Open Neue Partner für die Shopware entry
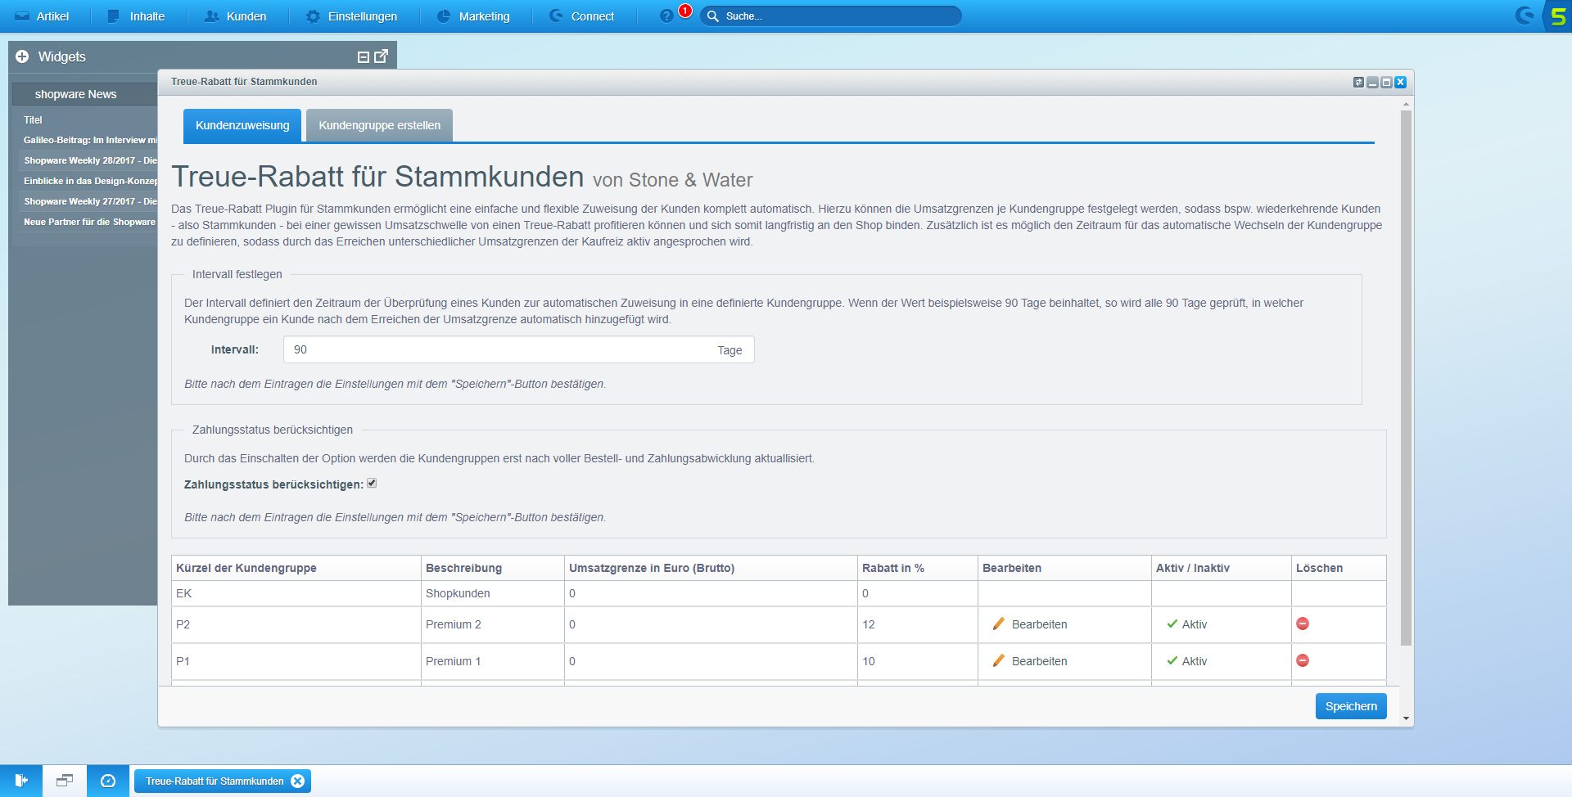The height and width of the screenshot is (797, 1572). 90,222
